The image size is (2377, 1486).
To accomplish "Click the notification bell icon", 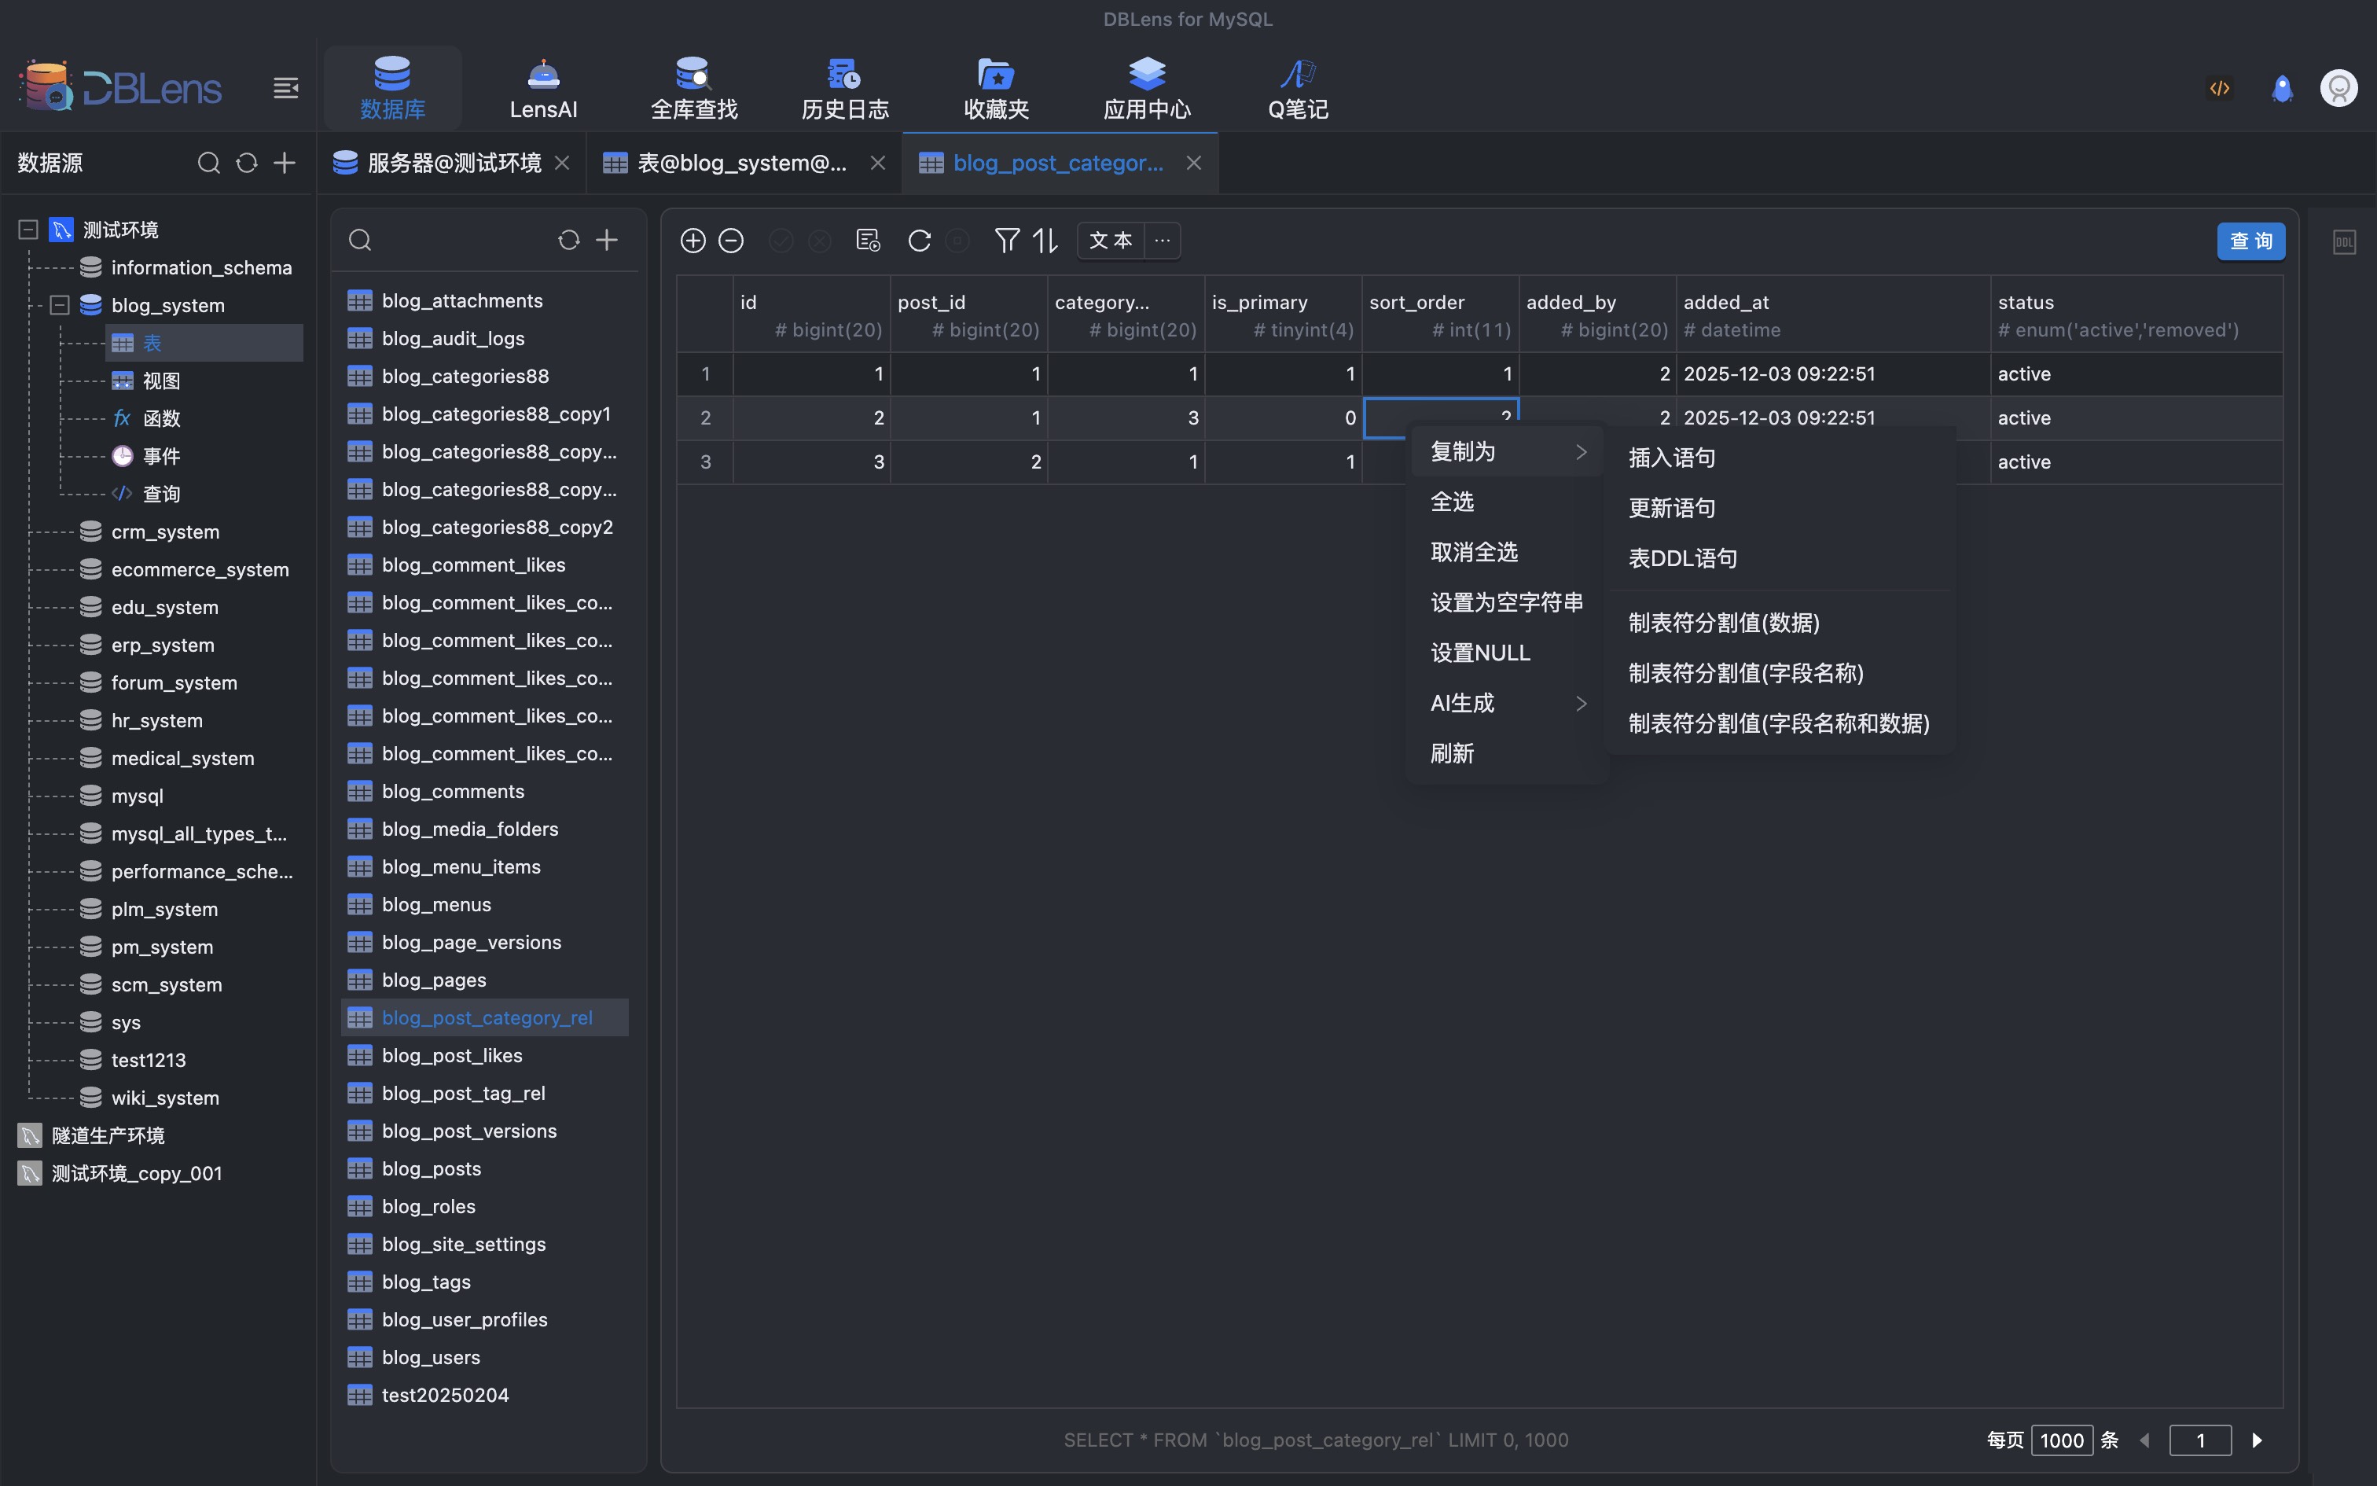I will click(x=2282, y=88).
